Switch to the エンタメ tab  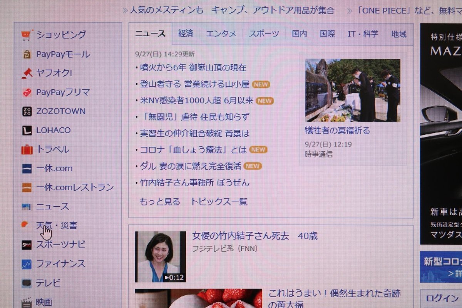pos(221,34)
